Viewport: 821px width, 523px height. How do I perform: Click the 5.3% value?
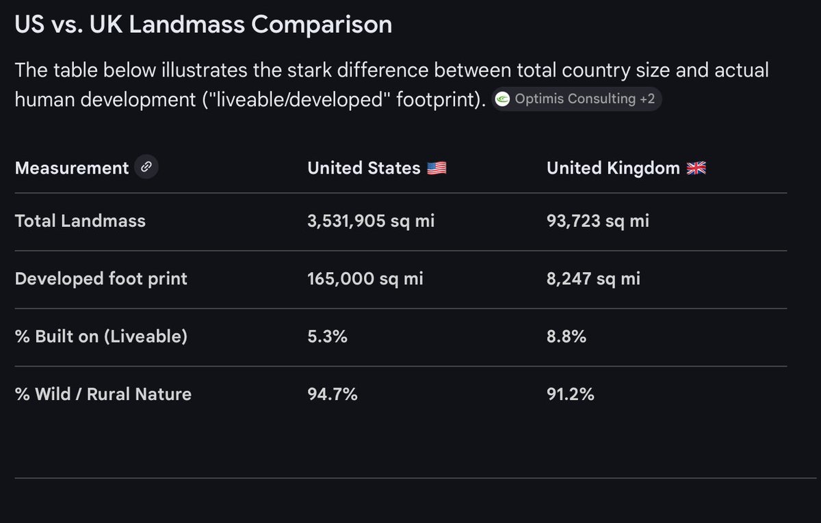point(327,336)
